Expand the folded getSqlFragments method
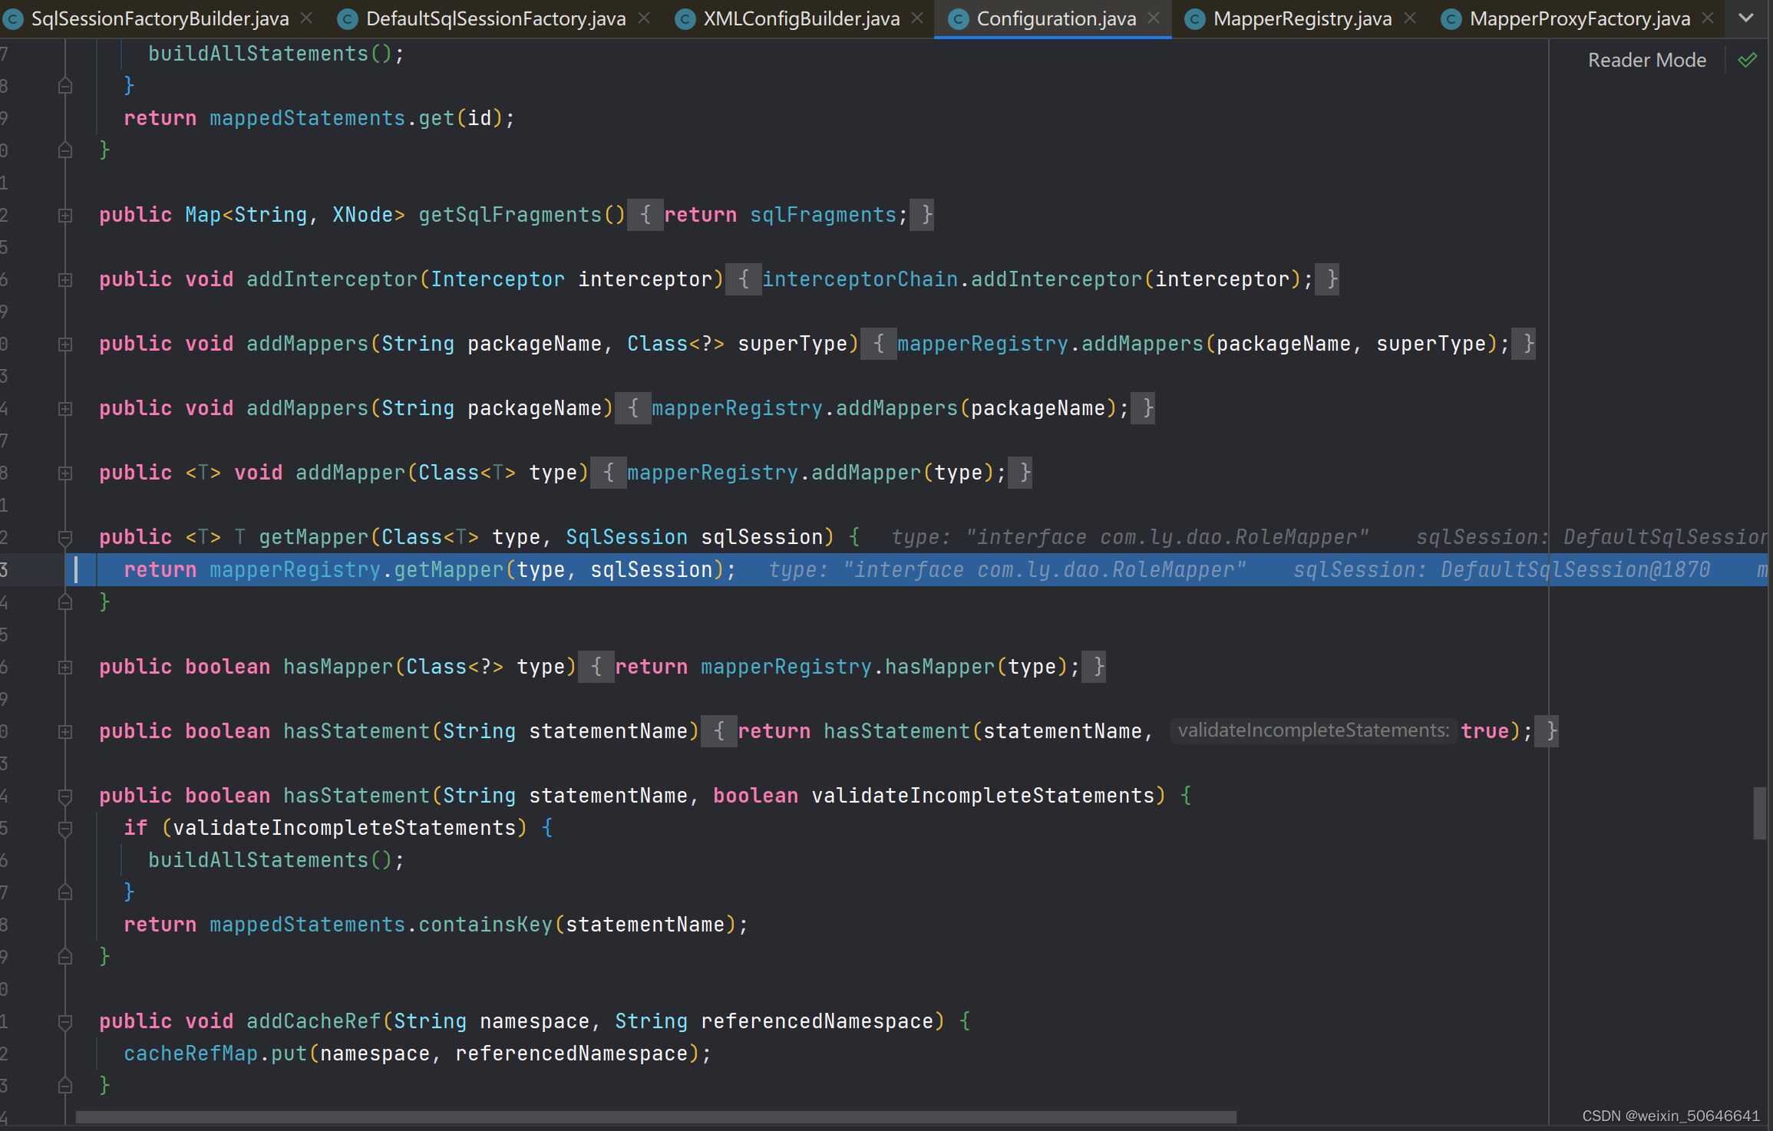This screenshot has height=1131, width=1773. click(65, 216)
